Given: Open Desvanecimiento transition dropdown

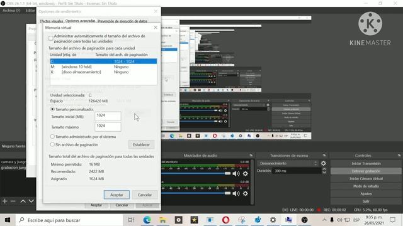Looking at the screenshot, I should 288,163.
